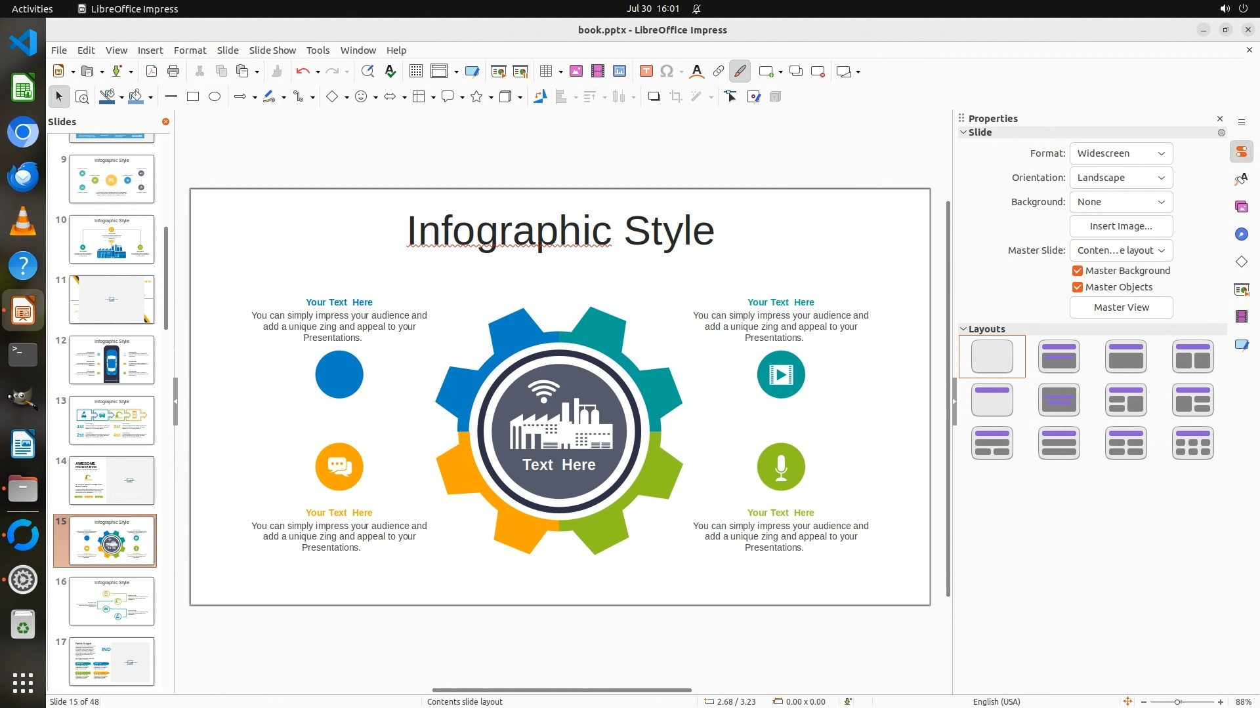The height and width of the screenshot is (708, 1260).
Task: Select the Ellipse shape tool
Action: point(215,97)
